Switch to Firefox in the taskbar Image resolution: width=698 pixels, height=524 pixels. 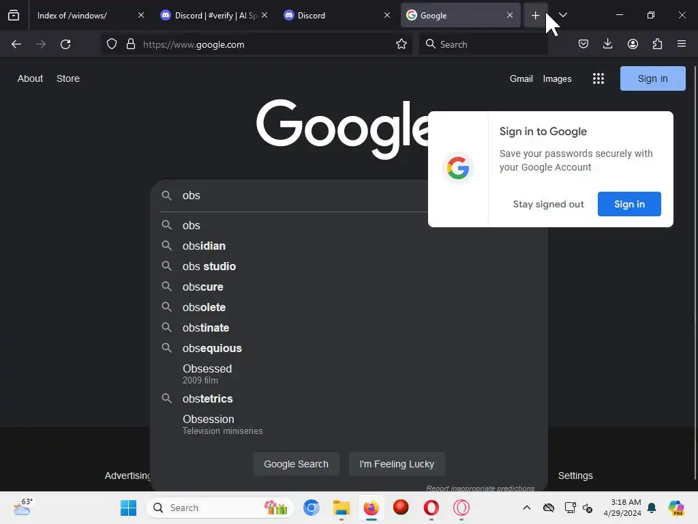pyautogui.click(x=371, y=508)
